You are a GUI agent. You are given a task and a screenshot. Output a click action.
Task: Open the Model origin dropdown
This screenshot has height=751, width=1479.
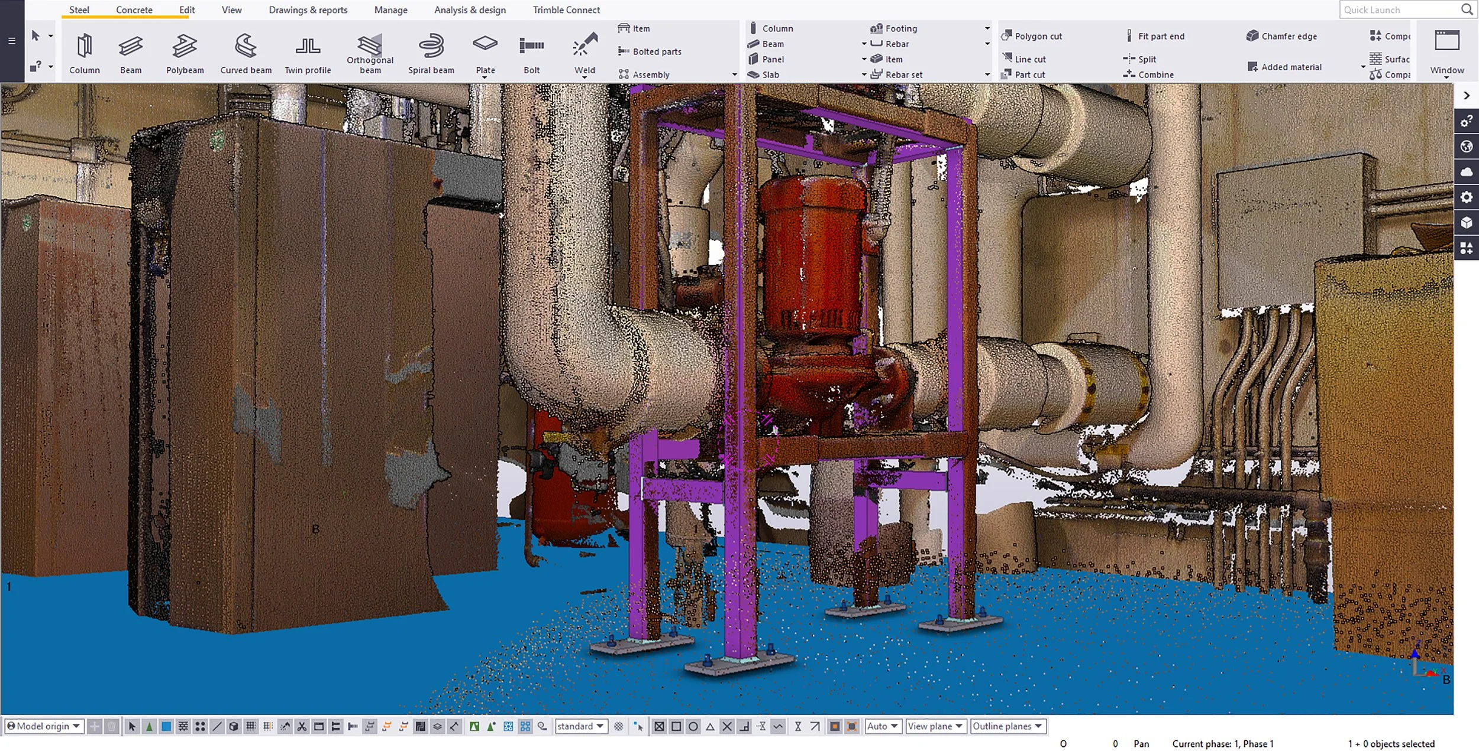click(x=44, y=726)
